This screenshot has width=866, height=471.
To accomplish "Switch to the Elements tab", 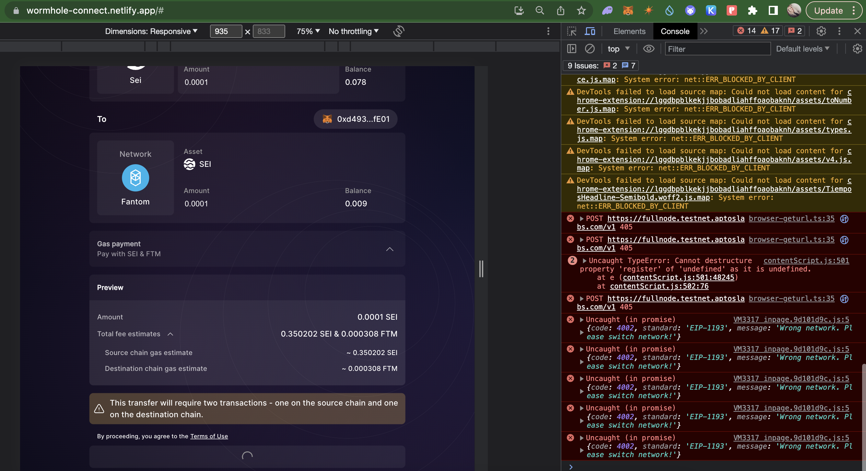I will coord(629,31).
